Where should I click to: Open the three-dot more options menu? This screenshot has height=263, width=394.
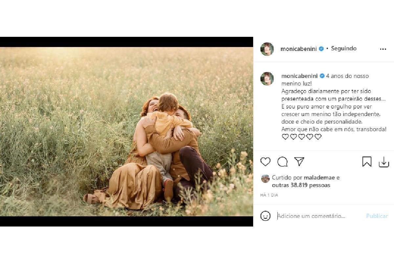(x=383, y=49)
